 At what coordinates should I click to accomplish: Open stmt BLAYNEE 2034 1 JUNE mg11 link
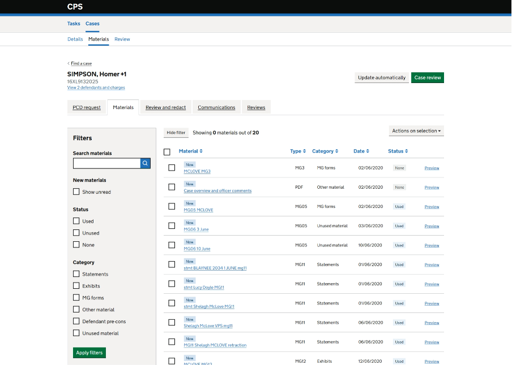(x=215, y=268)
